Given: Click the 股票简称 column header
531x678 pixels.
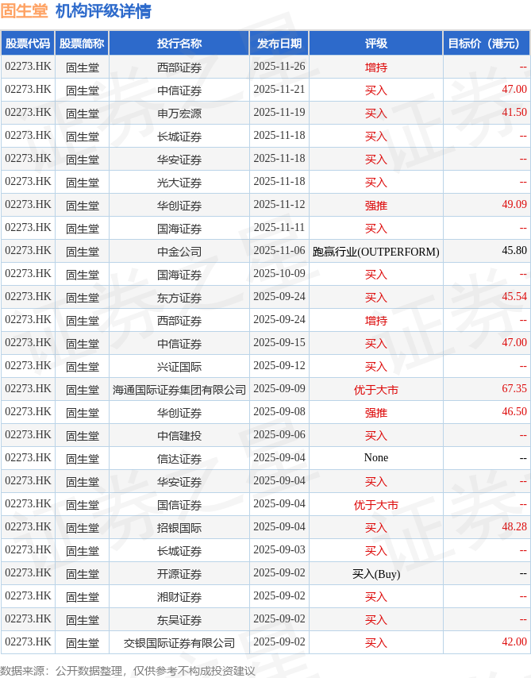Looking at the screenshot, I should click(82, 43).
